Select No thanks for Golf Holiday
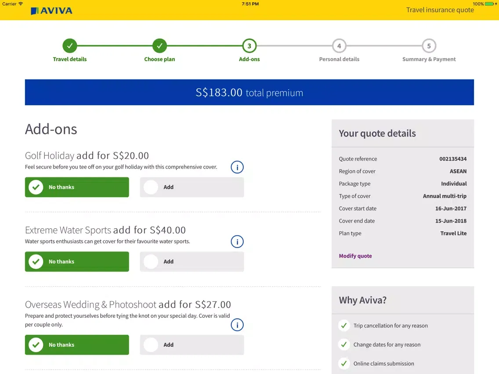 (x=77, y=187)
